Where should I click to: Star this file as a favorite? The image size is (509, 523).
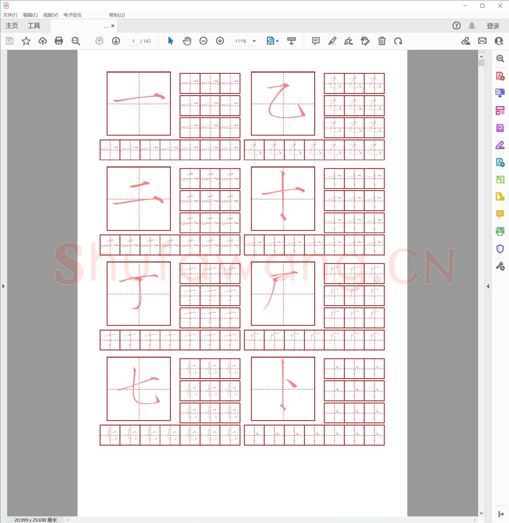click(26, 41)
